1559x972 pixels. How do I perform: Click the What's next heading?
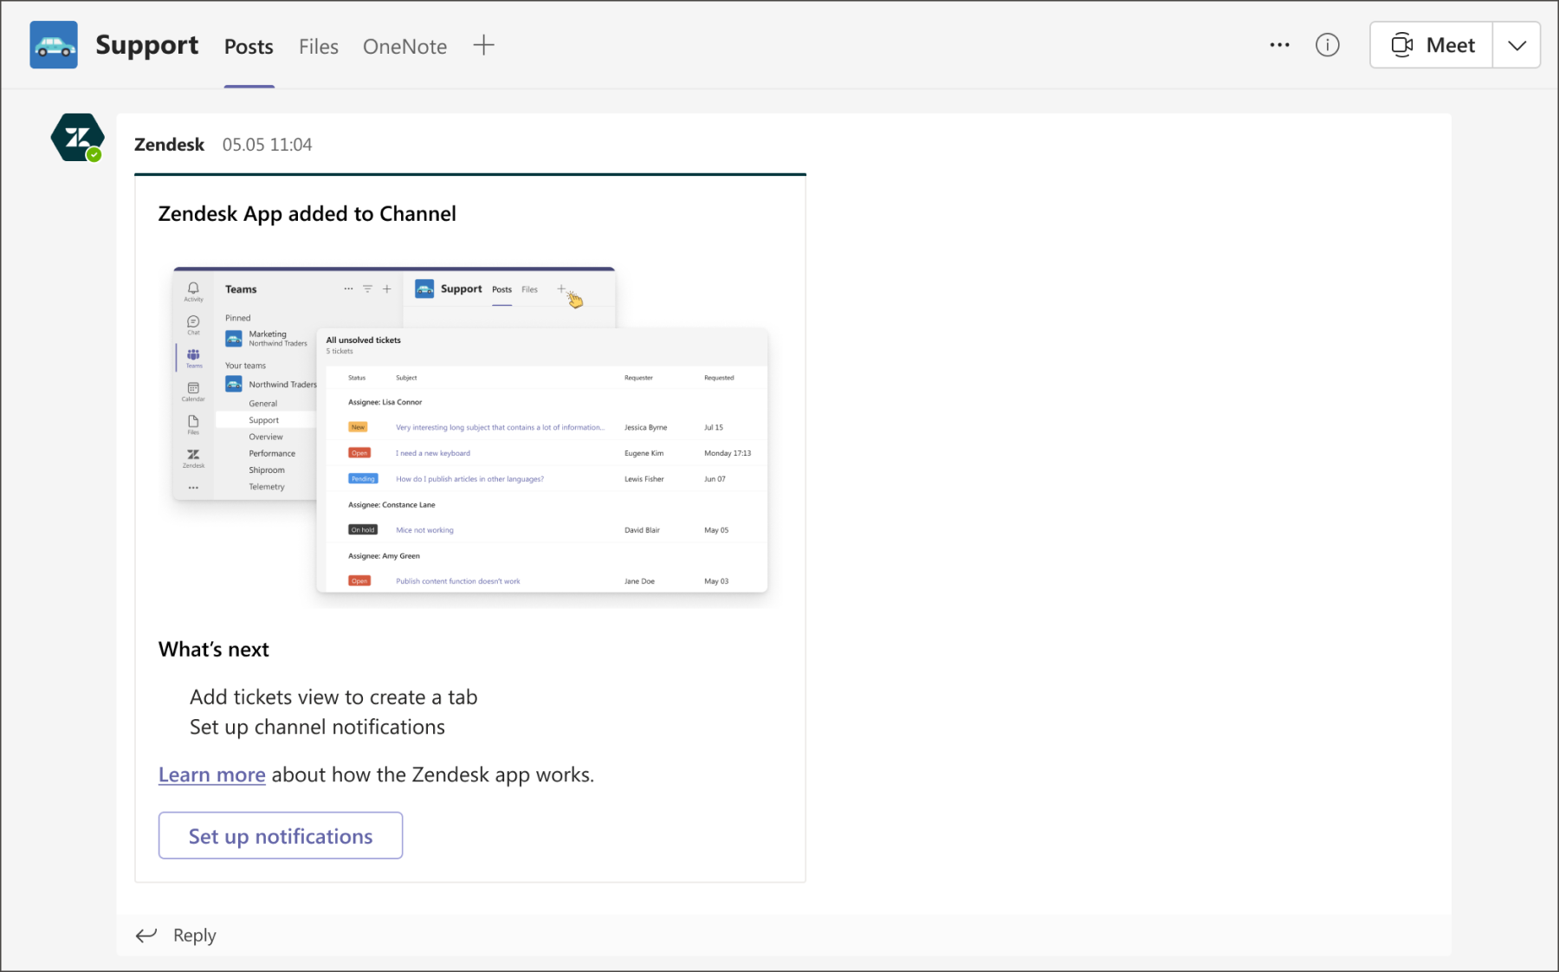click(x=214, y=650)
